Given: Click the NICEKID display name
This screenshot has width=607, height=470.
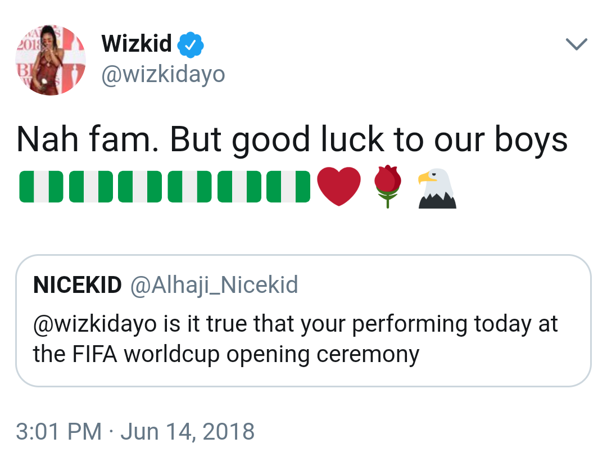Looking at the screenshot, I should [x=77, y=285].
